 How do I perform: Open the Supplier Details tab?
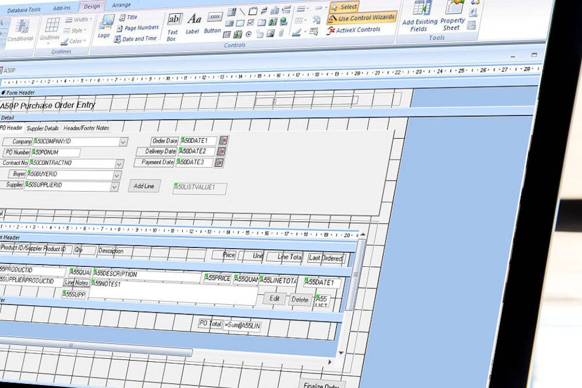click(x=42, y=128)
